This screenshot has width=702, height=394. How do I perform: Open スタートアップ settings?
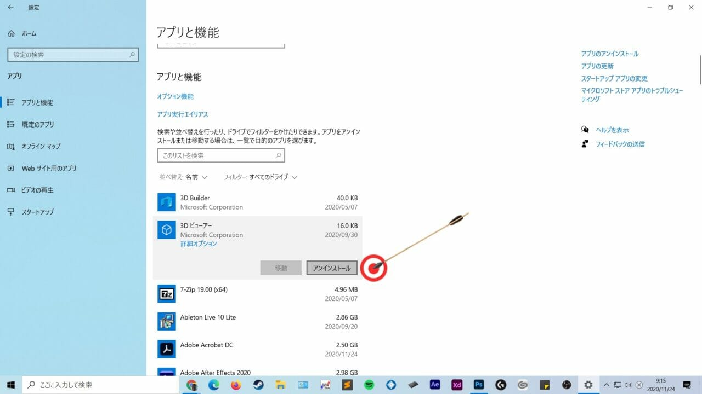[x=37, y=212]
